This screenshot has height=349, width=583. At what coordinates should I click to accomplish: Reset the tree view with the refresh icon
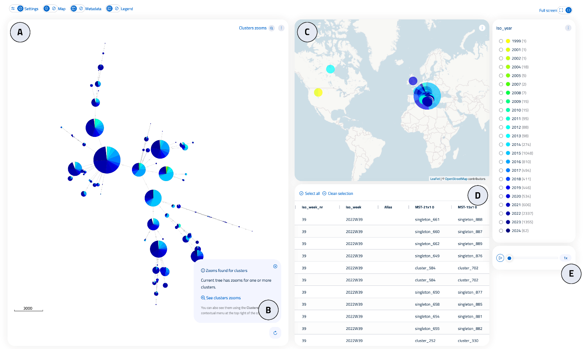275,333
